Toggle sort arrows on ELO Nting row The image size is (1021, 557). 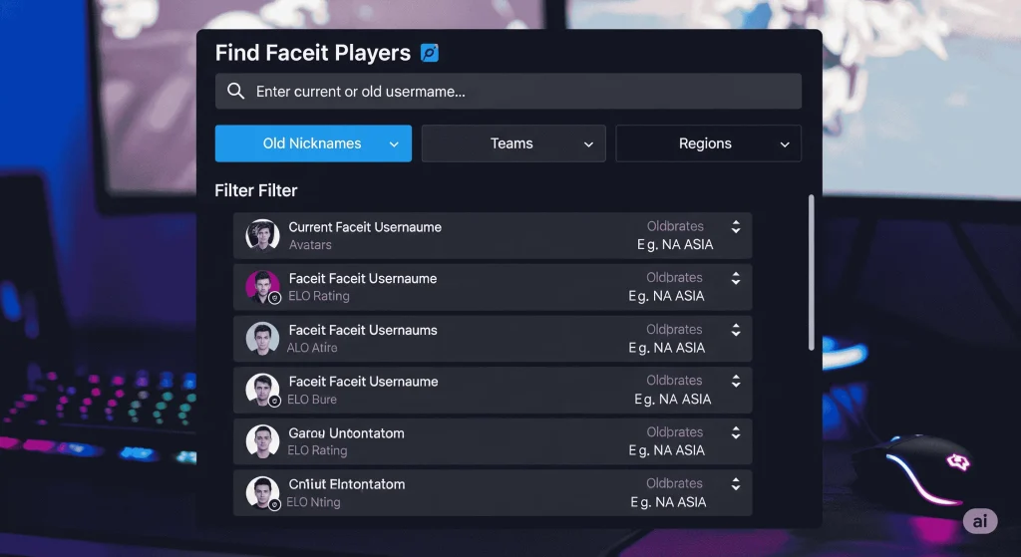[736, 484]
